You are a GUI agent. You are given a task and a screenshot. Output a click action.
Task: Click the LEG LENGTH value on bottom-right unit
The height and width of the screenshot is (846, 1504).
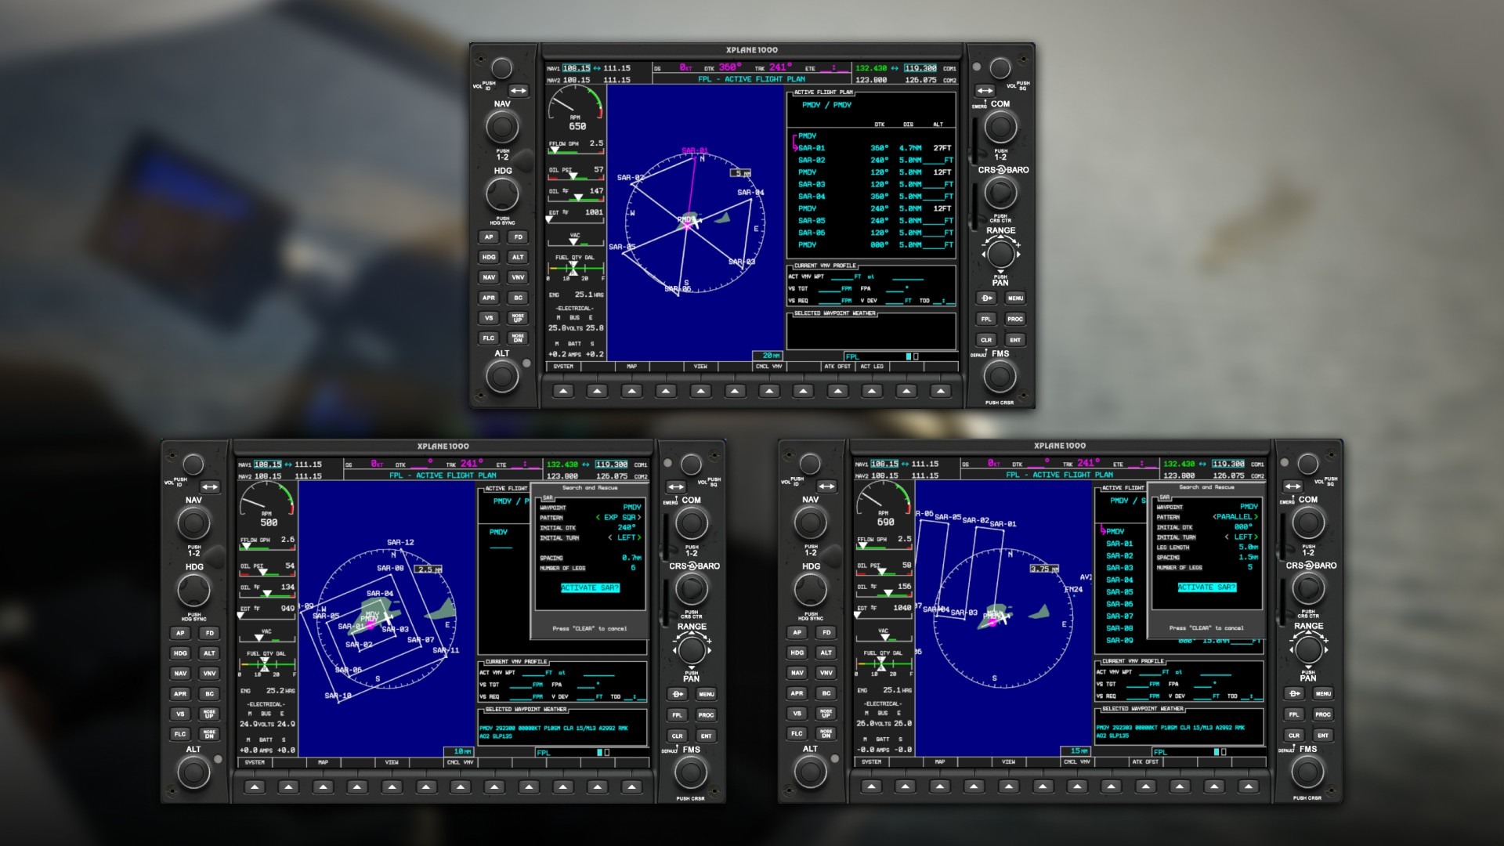click(1249, 548)
